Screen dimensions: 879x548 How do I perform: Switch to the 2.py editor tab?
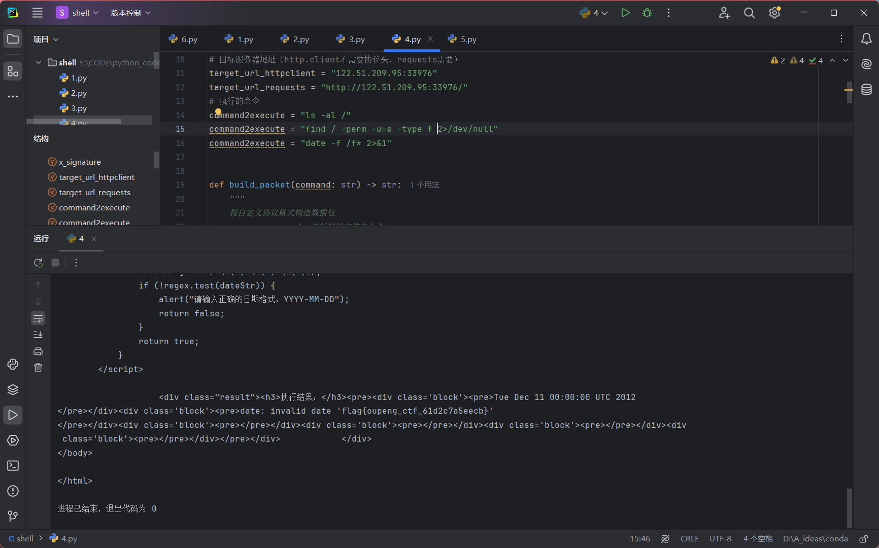pyautogui.click(x=295, y=39)
